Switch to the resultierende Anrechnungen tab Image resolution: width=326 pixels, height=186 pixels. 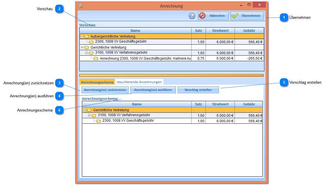(x=139, y=82)
